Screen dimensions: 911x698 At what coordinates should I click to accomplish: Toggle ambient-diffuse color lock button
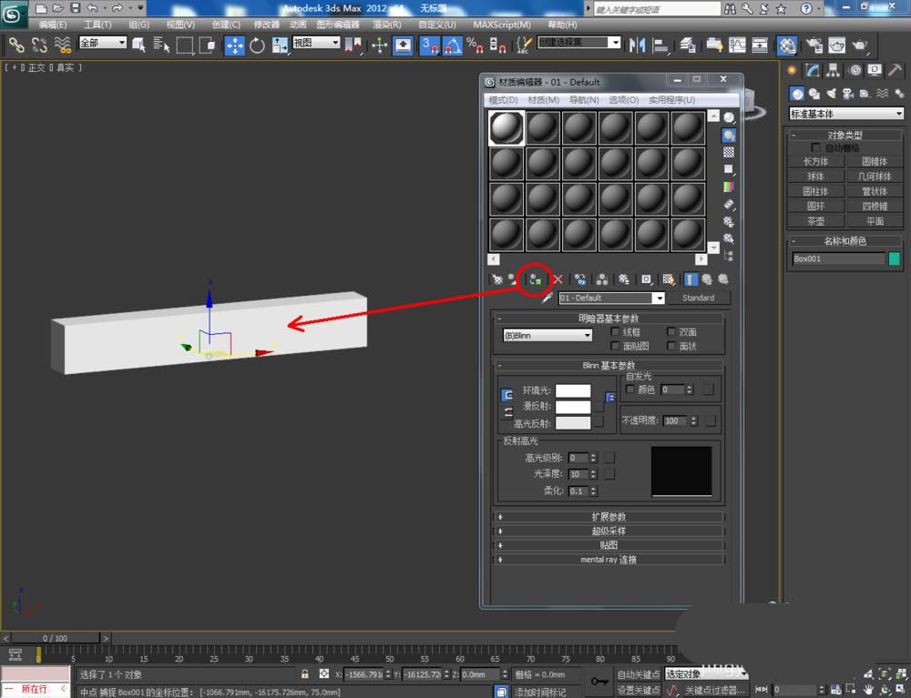tap(507, 396)
